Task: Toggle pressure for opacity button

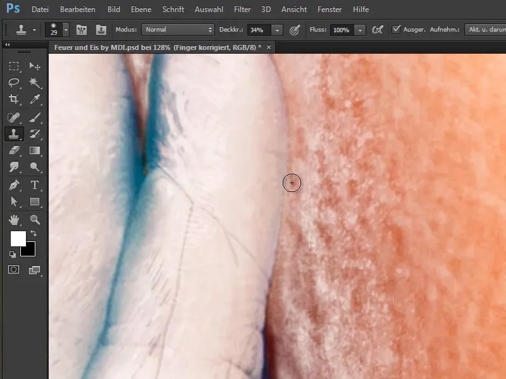Action: [295, 30]
